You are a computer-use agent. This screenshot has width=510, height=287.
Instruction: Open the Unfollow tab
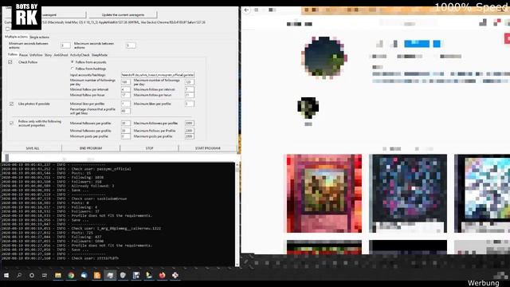(x=36, y=55)
